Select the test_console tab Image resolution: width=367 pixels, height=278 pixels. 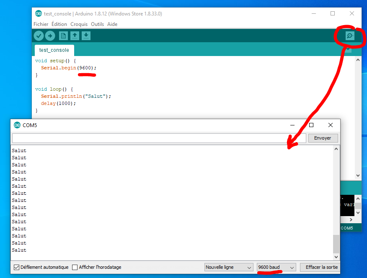click(54, 50)
